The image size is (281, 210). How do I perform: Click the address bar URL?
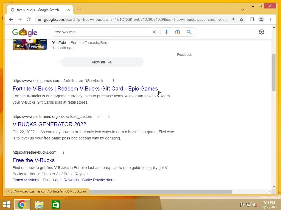click(x=135, y=19)
